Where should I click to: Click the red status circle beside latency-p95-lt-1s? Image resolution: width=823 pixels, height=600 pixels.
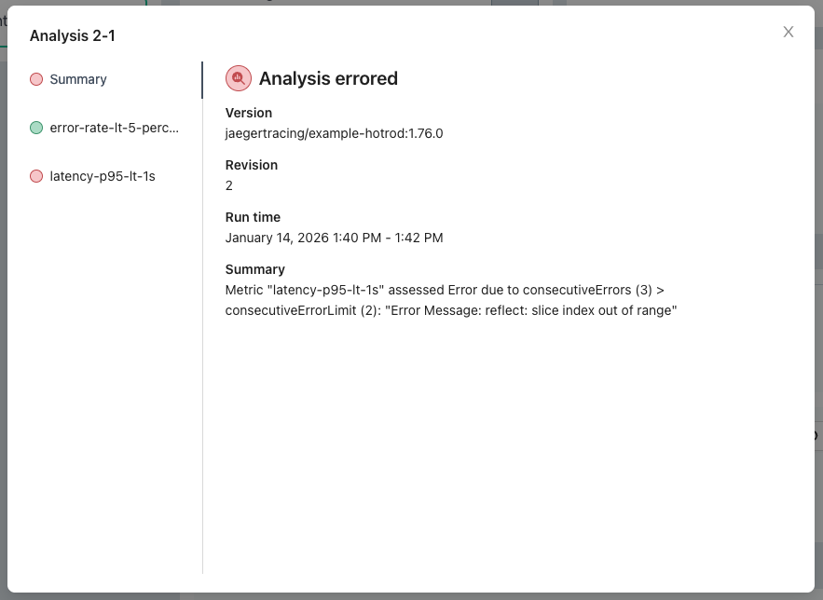37,175
